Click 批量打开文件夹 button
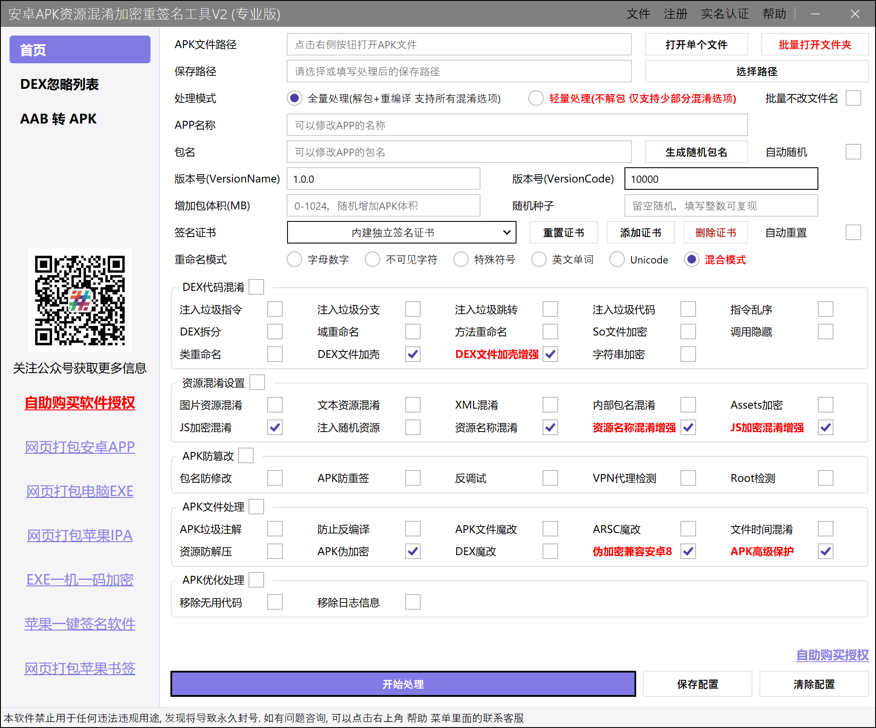Image resolution: width=876 pixels, height=728 pixels. pyautogui.click(x=814, y=45)
